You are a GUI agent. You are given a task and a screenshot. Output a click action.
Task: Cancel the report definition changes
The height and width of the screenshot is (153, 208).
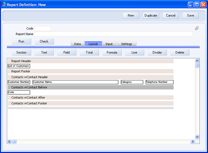[x=171, y=15]
